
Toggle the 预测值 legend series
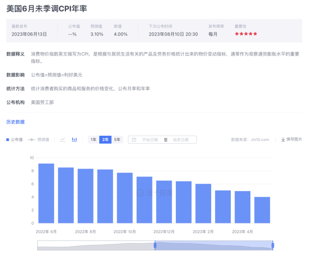(38, 140)
